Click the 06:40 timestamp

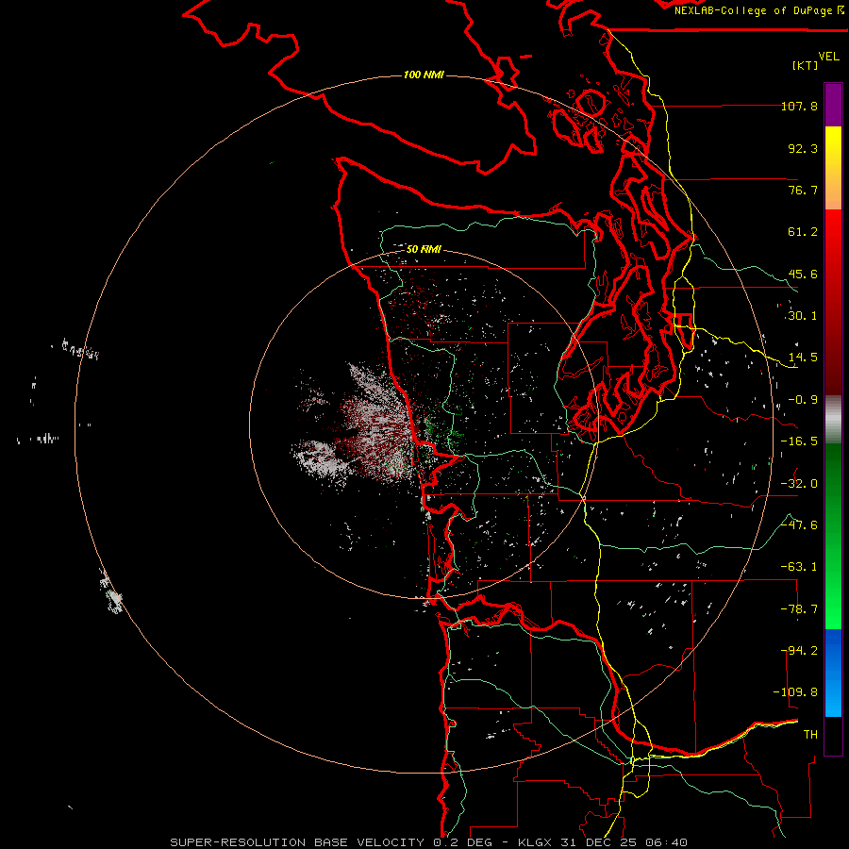pos(667,842)
